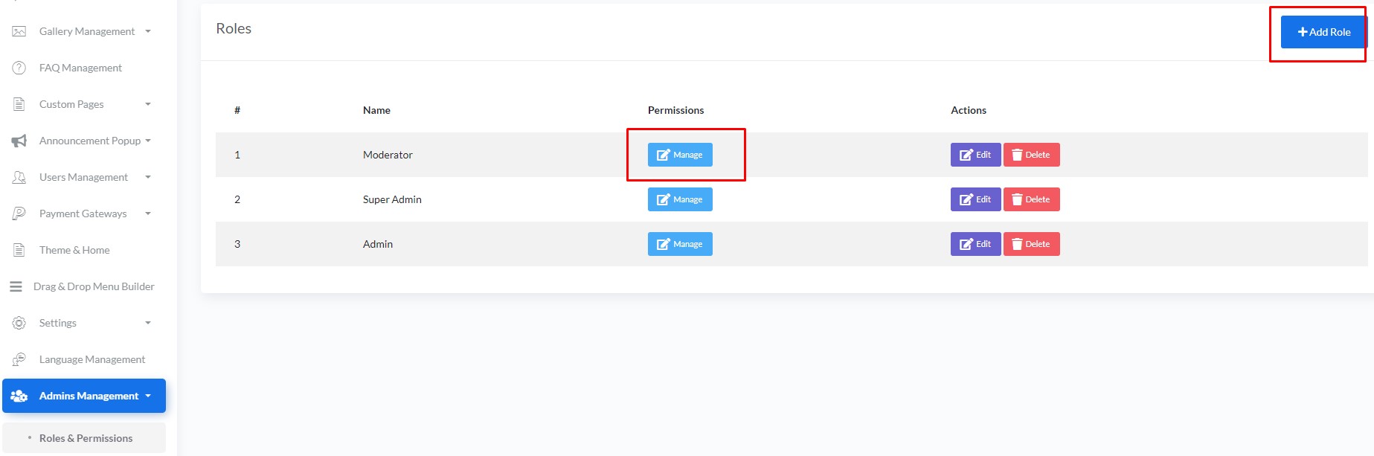Click the Drag & Drop Menu Builder hamburger icon

16,286
